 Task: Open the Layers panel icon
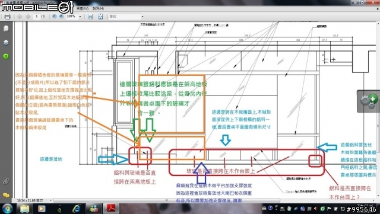(6, 43)
